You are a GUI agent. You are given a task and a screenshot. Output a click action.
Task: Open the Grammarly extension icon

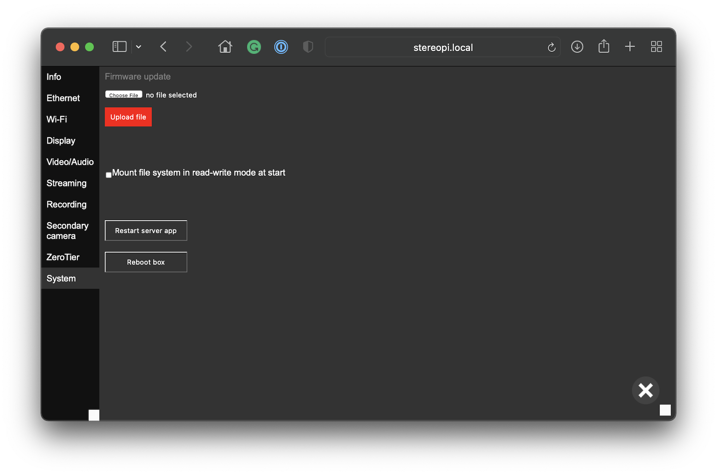254,47
